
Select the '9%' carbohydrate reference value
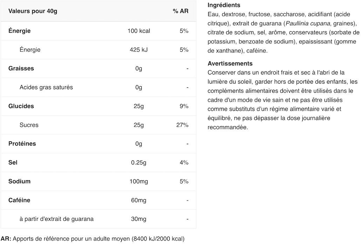pyautogui.click(x=184, y=106)
